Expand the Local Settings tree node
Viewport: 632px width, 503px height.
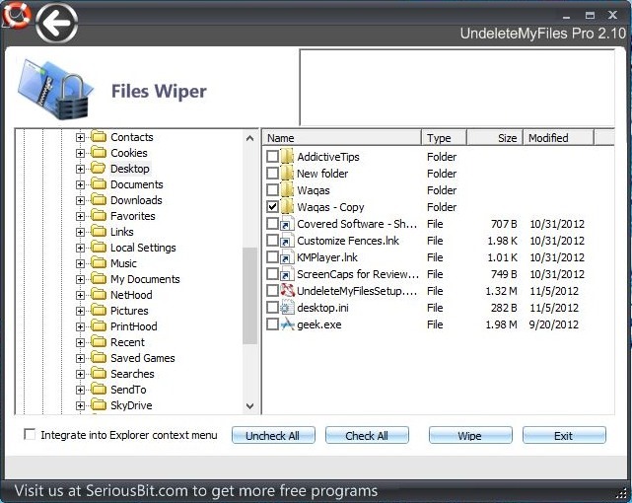click(x=80, y=248)
